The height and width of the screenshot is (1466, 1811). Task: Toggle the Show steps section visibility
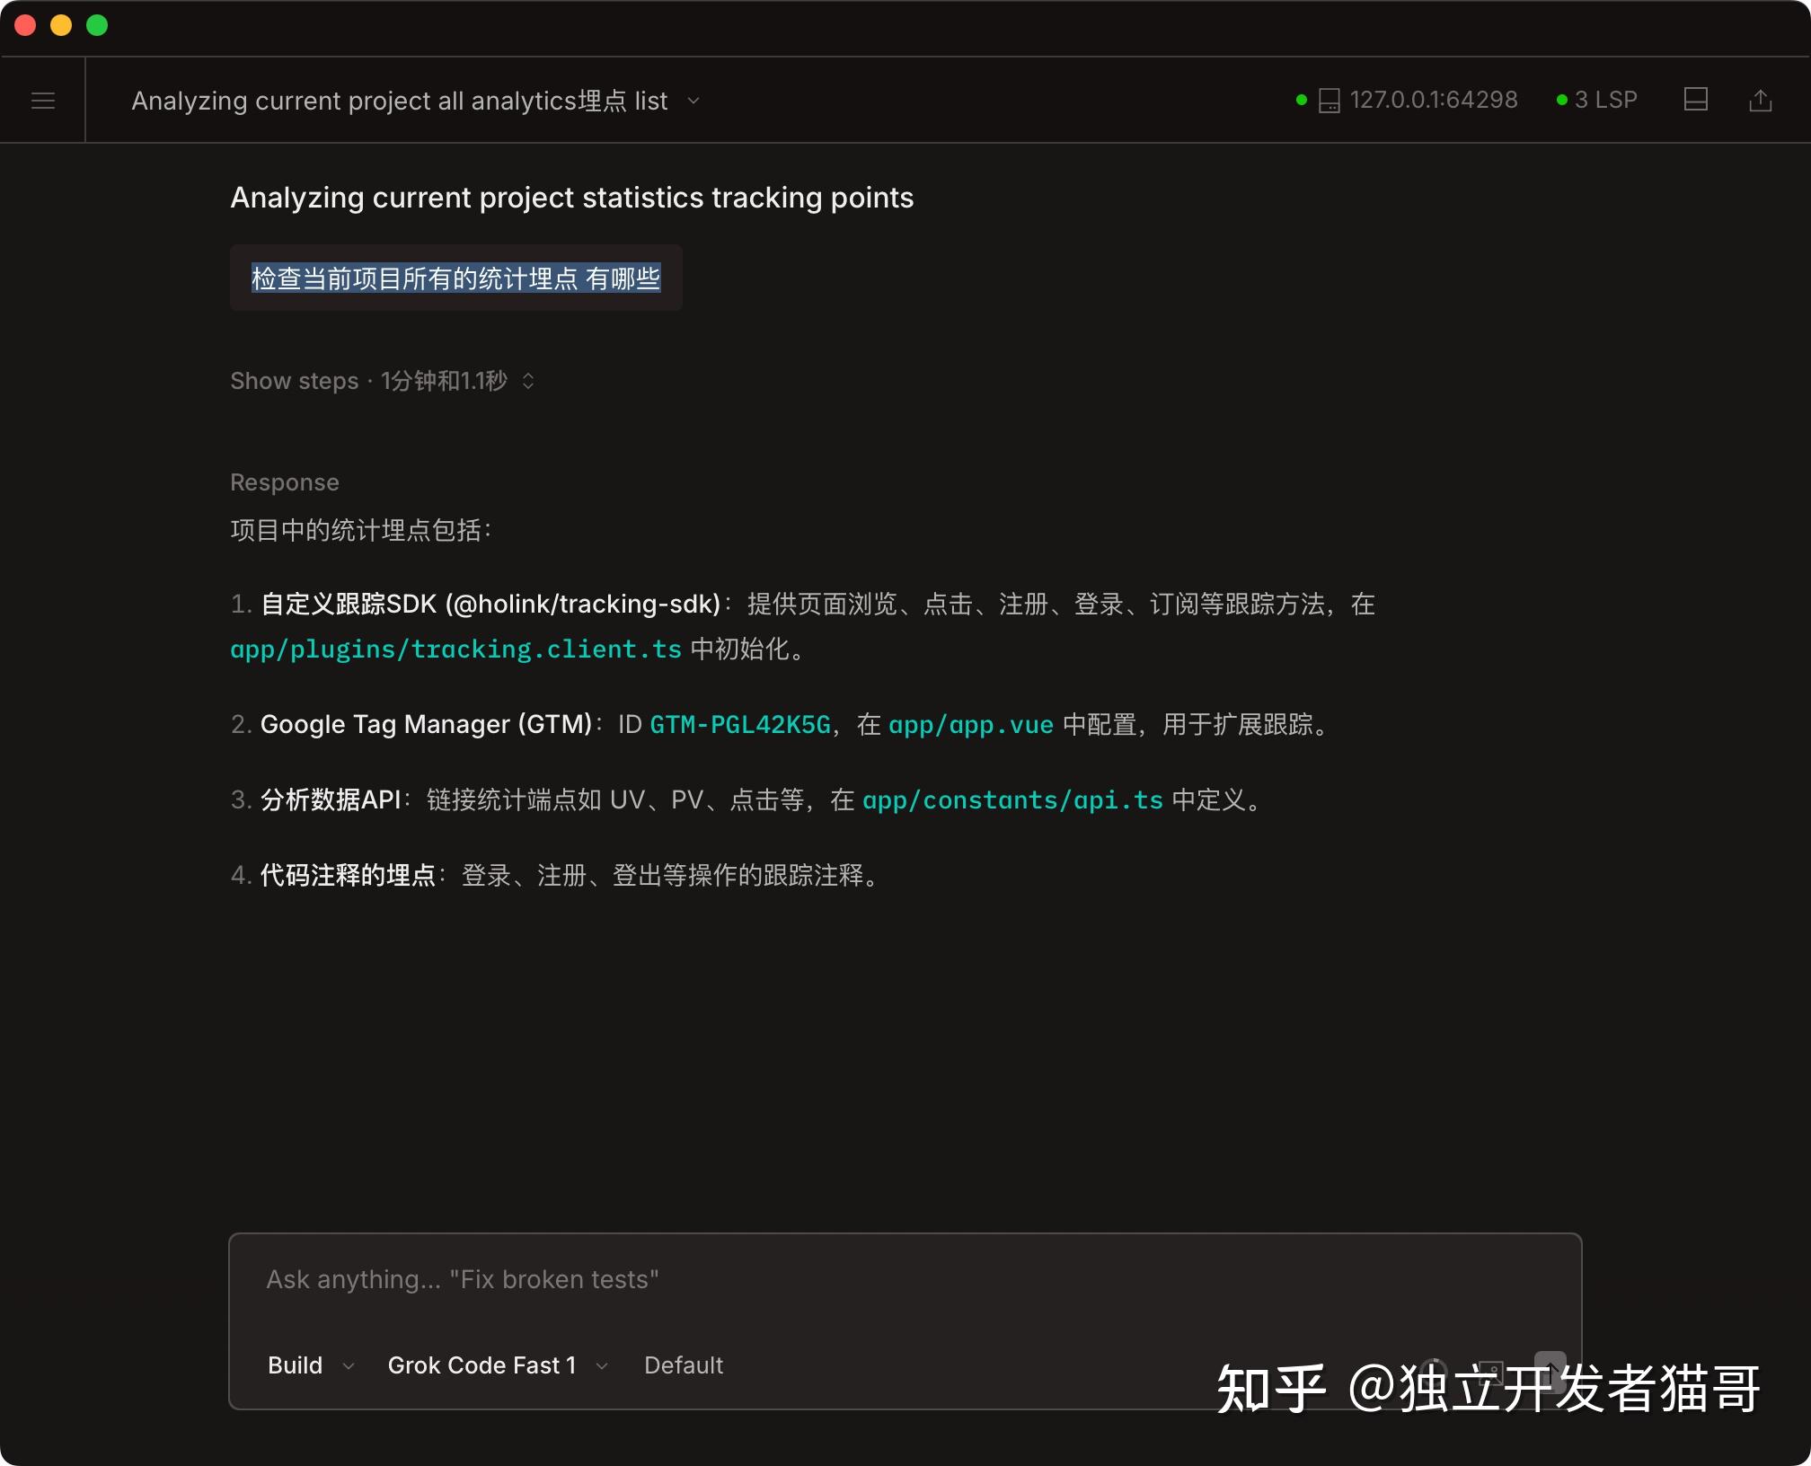[295, 381]
